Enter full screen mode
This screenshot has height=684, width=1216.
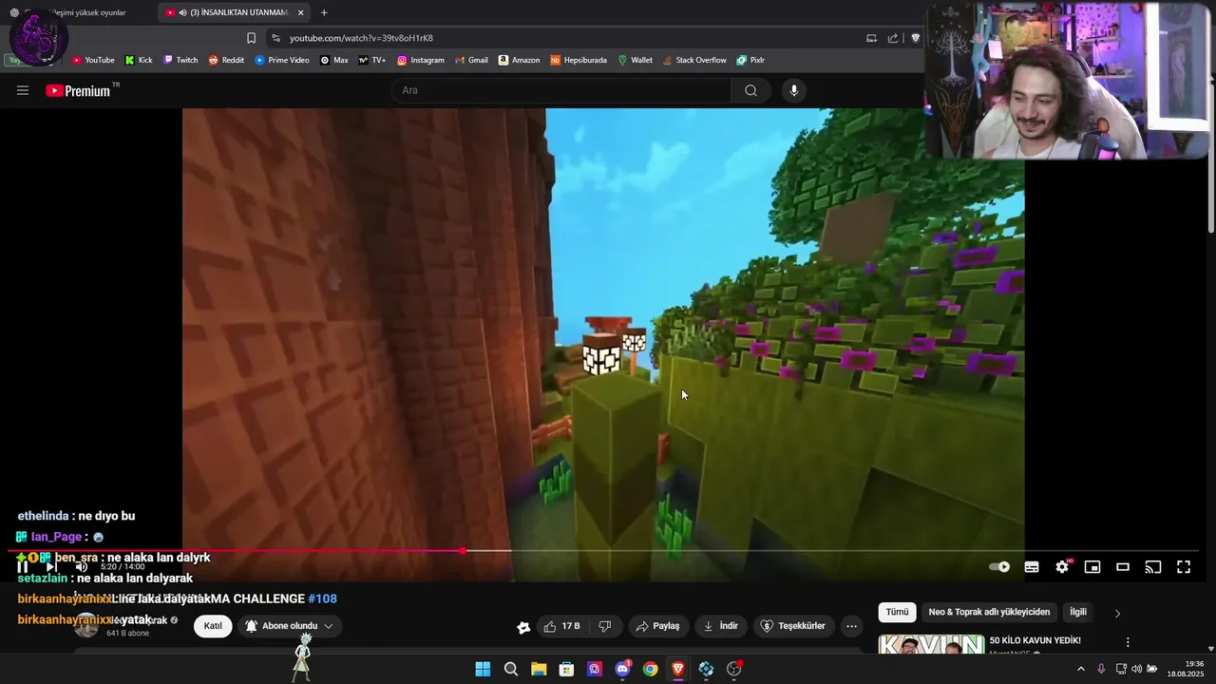[1184, 567]
